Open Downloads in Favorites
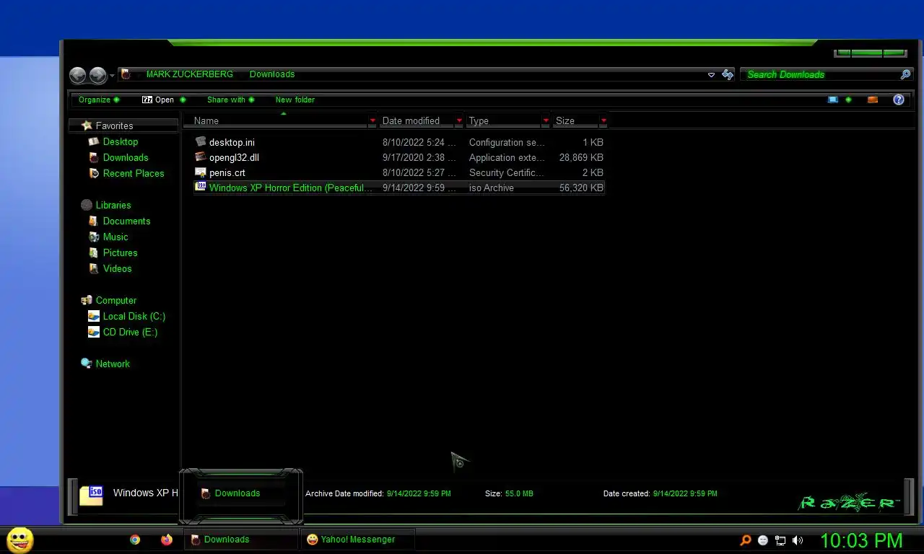Screen dimensions: 924x554 click(126, 157)
